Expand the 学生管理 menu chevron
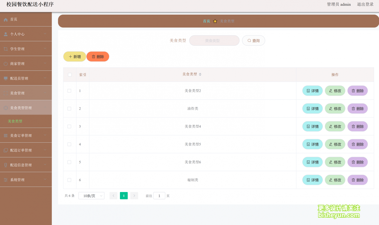This screenshot has height=225, width=379. (45, 48)
